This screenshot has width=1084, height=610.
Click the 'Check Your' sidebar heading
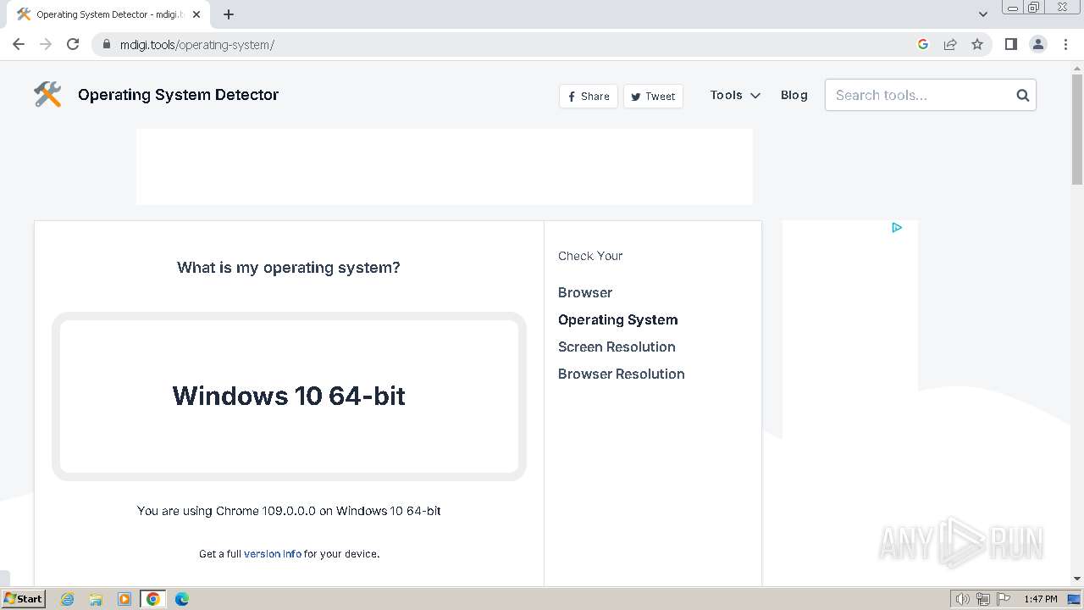(590, 256)
